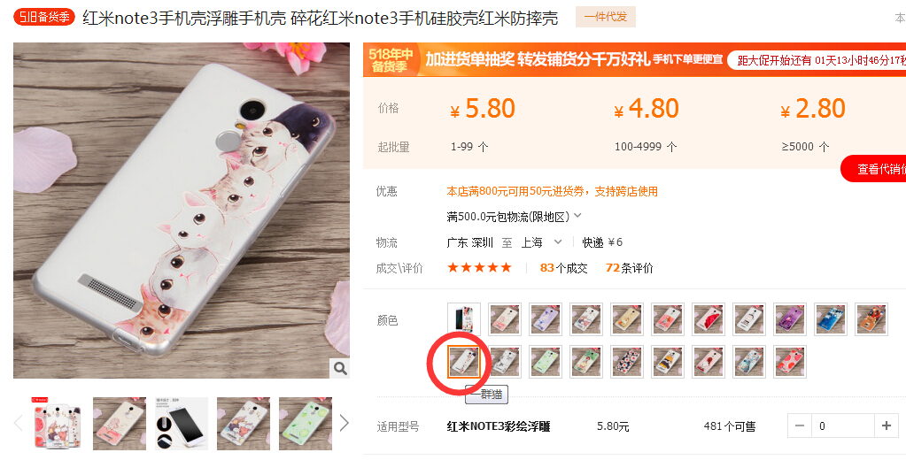
Task: Click the 一件代发 tag button
Action: (606, 17)
